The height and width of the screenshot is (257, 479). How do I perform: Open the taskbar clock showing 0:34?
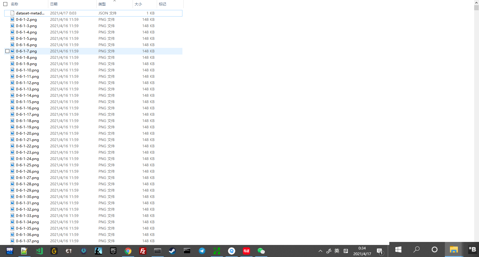362,251
